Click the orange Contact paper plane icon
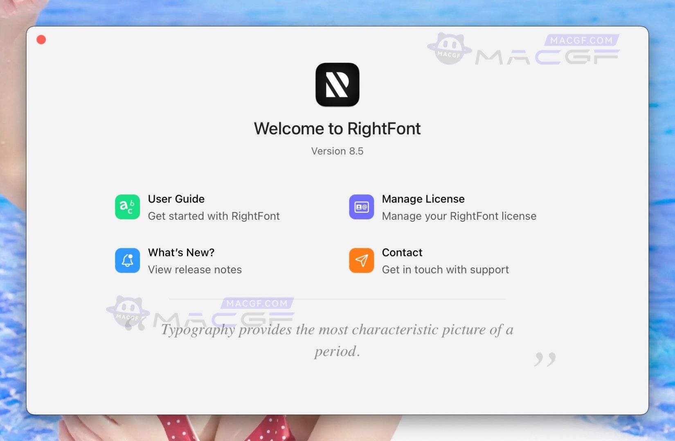 361,261
